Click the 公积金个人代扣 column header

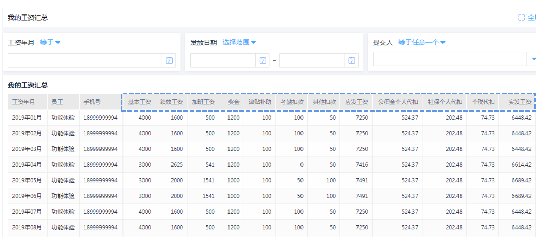397,102
